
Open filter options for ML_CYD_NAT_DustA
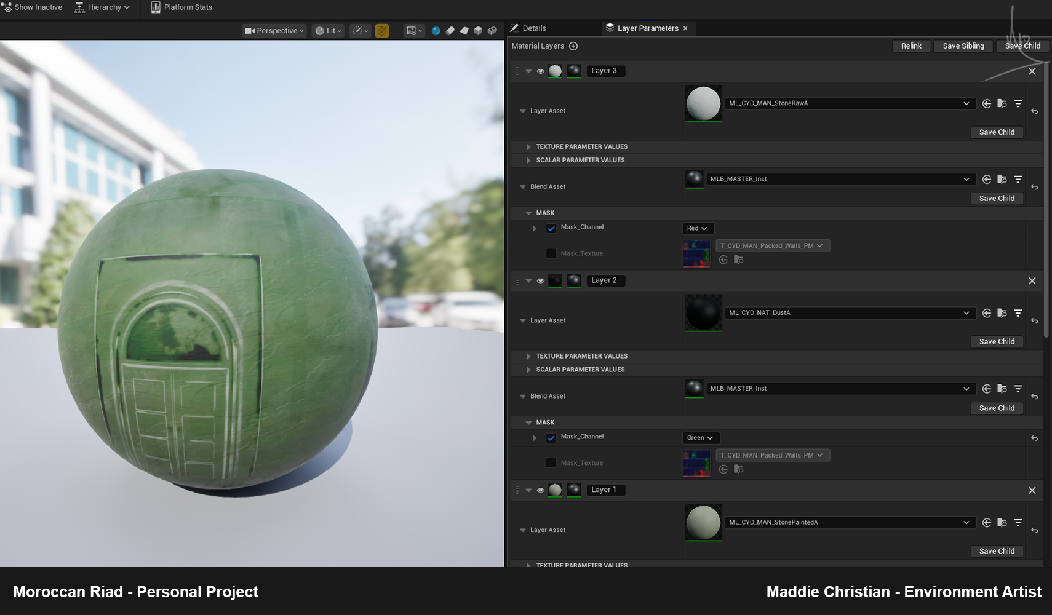[x=1018, y=313]
